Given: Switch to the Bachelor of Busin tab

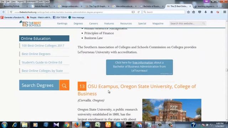Looking at the screenshot, I should [x=152, y=6].
